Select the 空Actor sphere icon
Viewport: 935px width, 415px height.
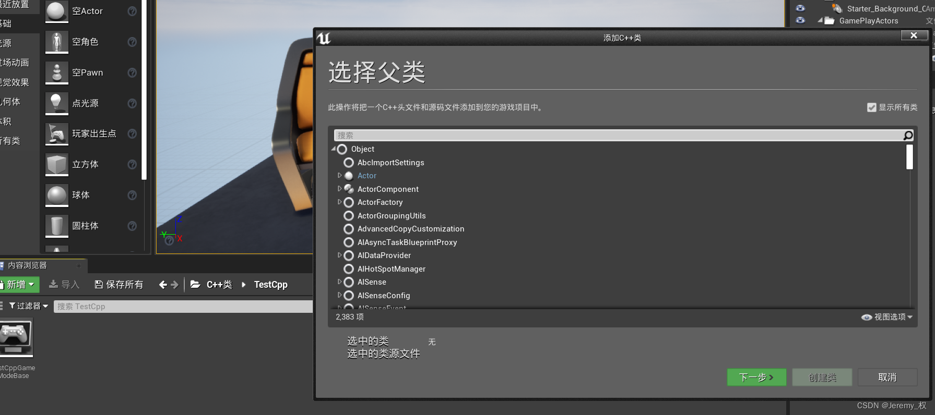(57, 11)
